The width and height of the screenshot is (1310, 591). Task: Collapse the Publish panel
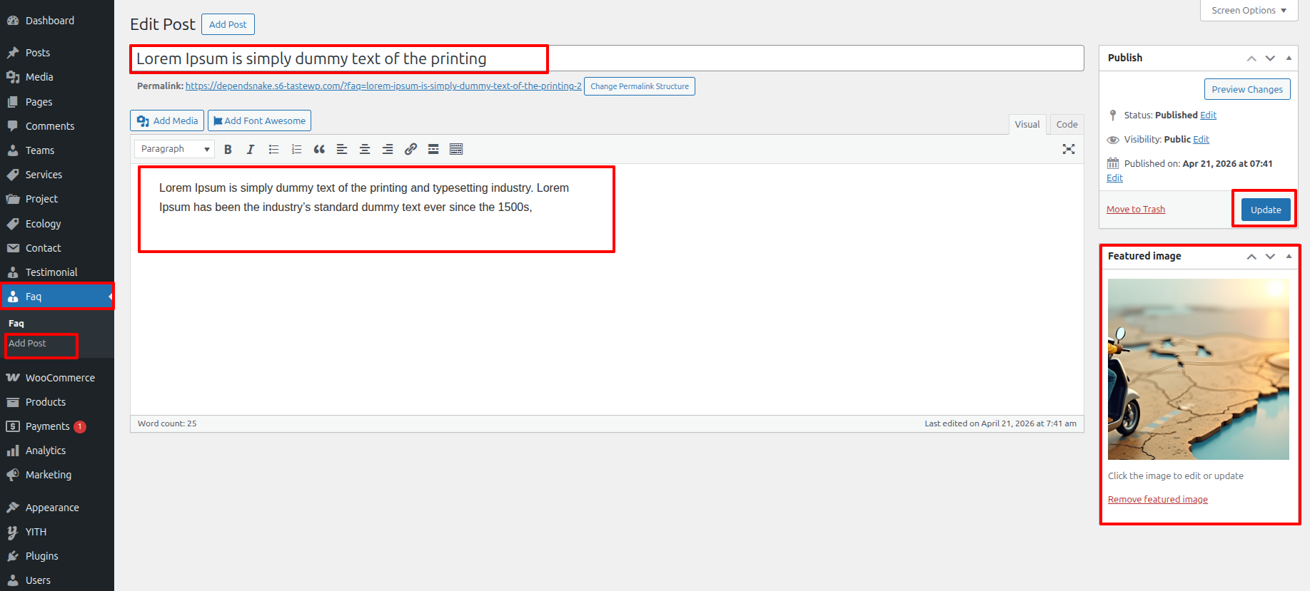coord(1289,58)
